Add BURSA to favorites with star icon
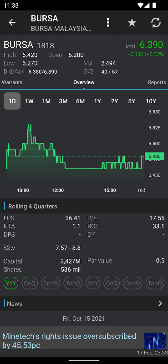Screen dimensions: 168x364 click(x=132, y=22)
